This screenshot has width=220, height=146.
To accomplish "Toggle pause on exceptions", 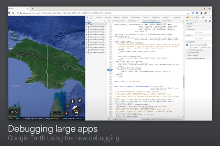I will (x=210, y=21).
